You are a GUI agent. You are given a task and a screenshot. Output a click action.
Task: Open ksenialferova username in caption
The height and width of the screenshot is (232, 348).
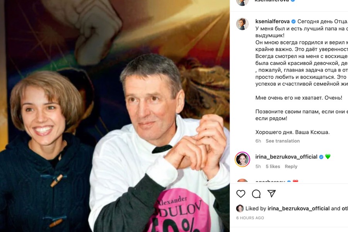[272, 22]
